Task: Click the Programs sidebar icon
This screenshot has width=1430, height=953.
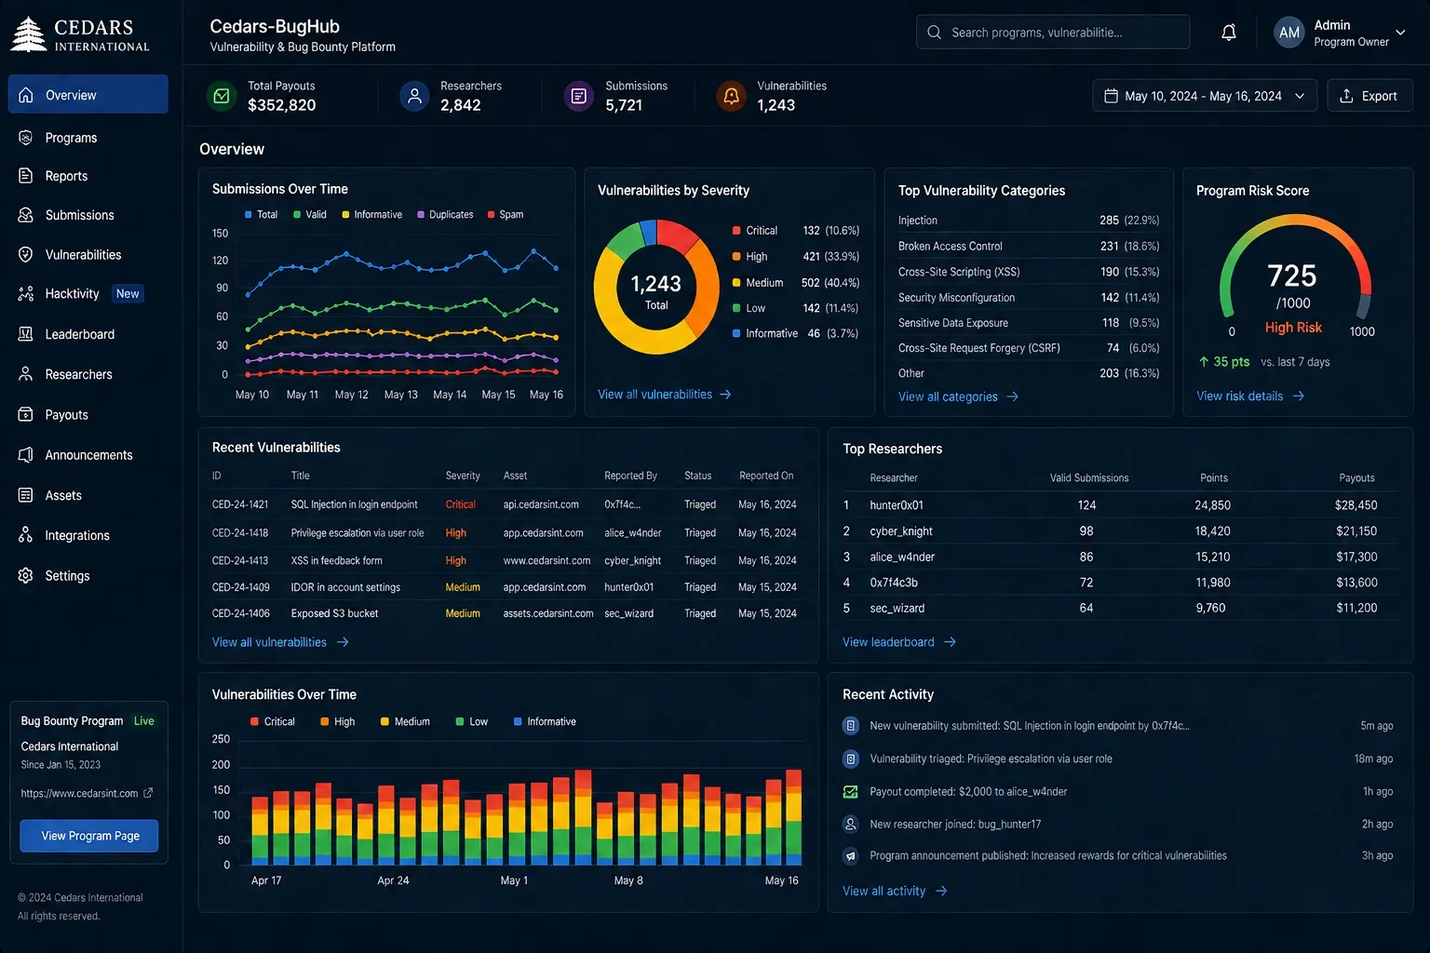Action: pos(26,138)
